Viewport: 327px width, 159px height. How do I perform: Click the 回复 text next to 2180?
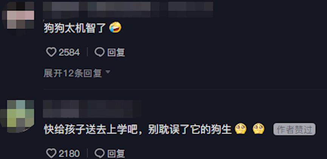pyautogui.click(x=116, y=154)
